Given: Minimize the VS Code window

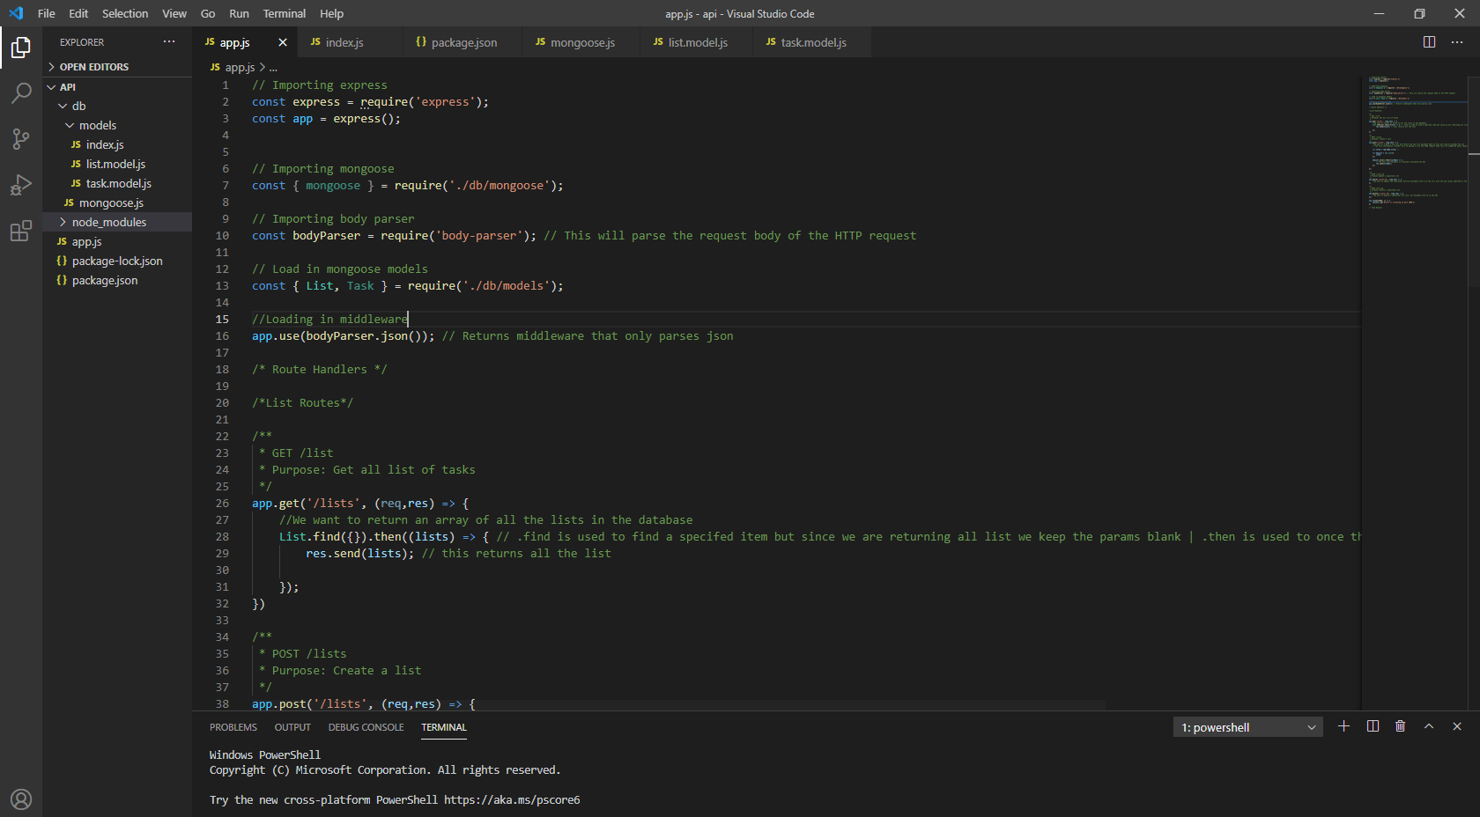Looking at the screenshot, I should point(1380,13).
